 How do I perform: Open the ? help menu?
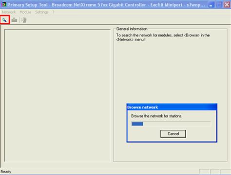pos(53,12)
